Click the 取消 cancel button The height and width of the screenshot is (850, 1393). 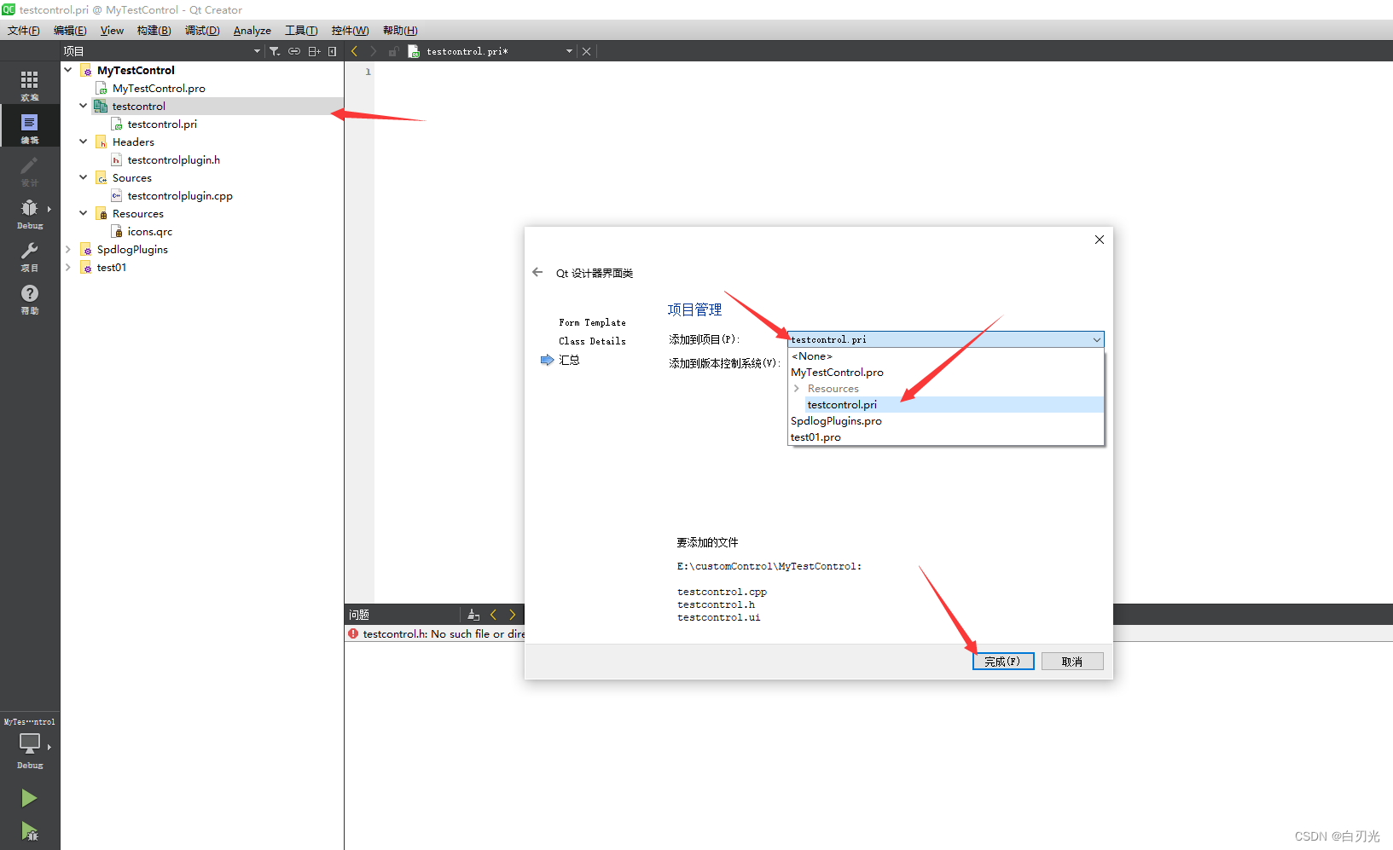pos(1072,662)
